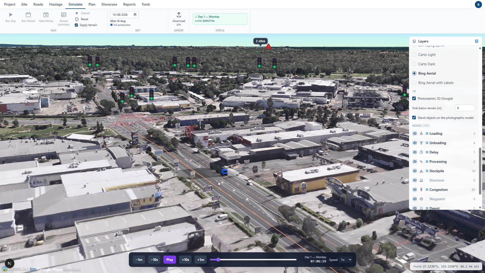
Task: Expand the Loading node group arrow
Action: (x=427, y=133)
